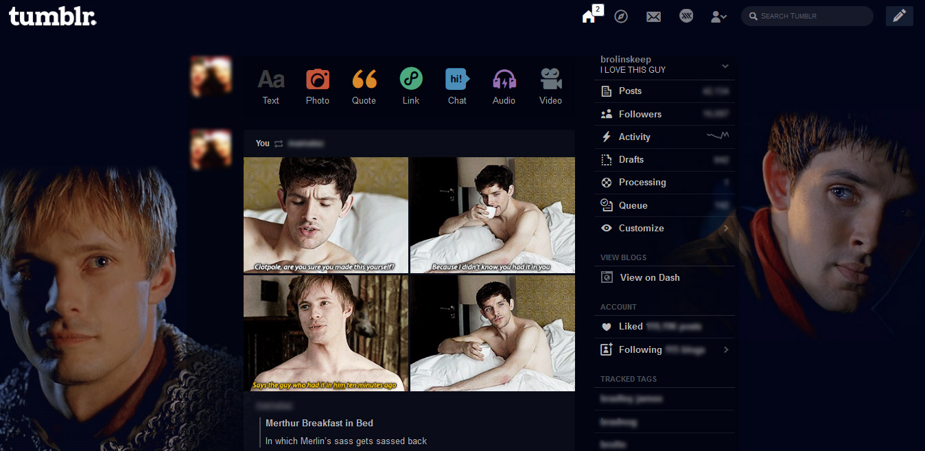The height and width of the screenshot is (451, 925).
Task: Open the "Says the guy" image
Action: pos(326,334)
